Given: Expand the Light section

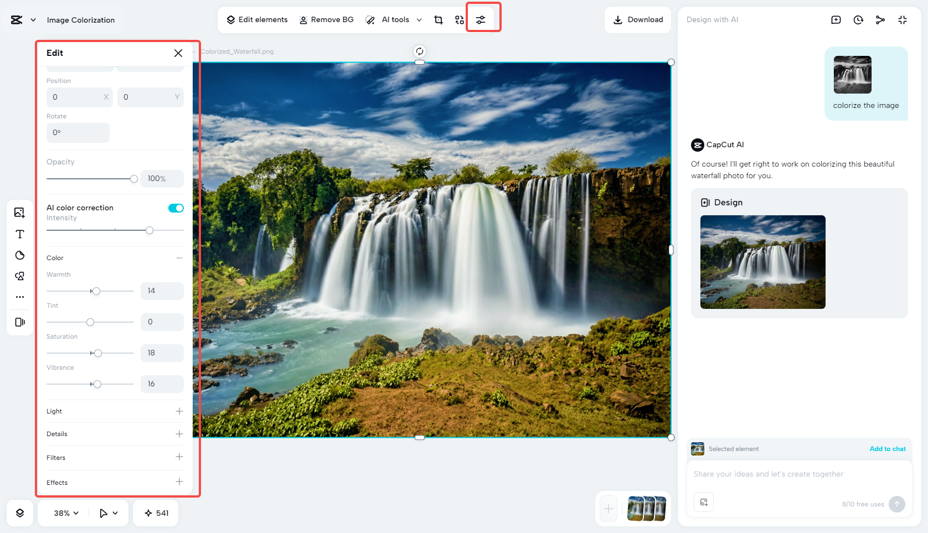Looking at the screenshot, I should coord(179,411).
